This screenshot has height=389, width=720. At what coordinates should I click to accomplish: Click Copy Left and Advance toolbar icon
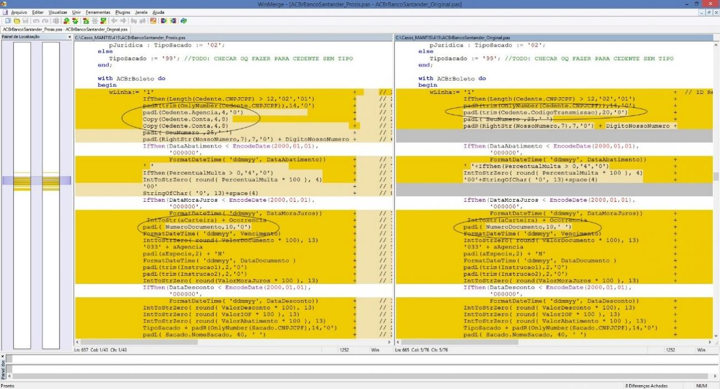click(x=143, y=21)
